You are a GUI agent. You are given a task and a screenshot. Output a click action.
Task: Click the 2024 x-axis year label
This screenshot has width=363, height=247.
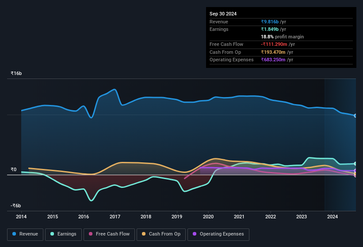pyautogui.click(x=332, y=217)
